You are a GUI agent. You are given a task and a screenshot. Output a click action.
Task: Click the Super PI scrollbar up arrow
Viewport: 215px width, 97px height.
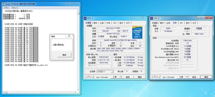tap(78, 11)
